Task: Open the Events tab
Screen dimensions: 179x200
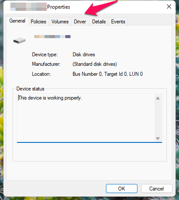Action: coord(118,22)
